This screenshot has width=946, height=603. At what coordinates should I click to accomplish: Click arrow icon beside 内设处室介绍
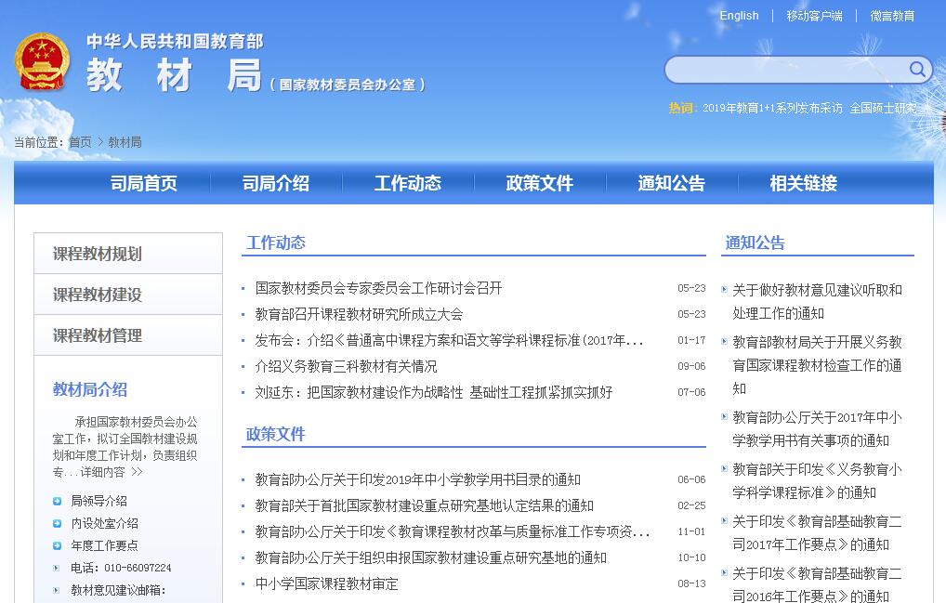[x=58, y=523]
